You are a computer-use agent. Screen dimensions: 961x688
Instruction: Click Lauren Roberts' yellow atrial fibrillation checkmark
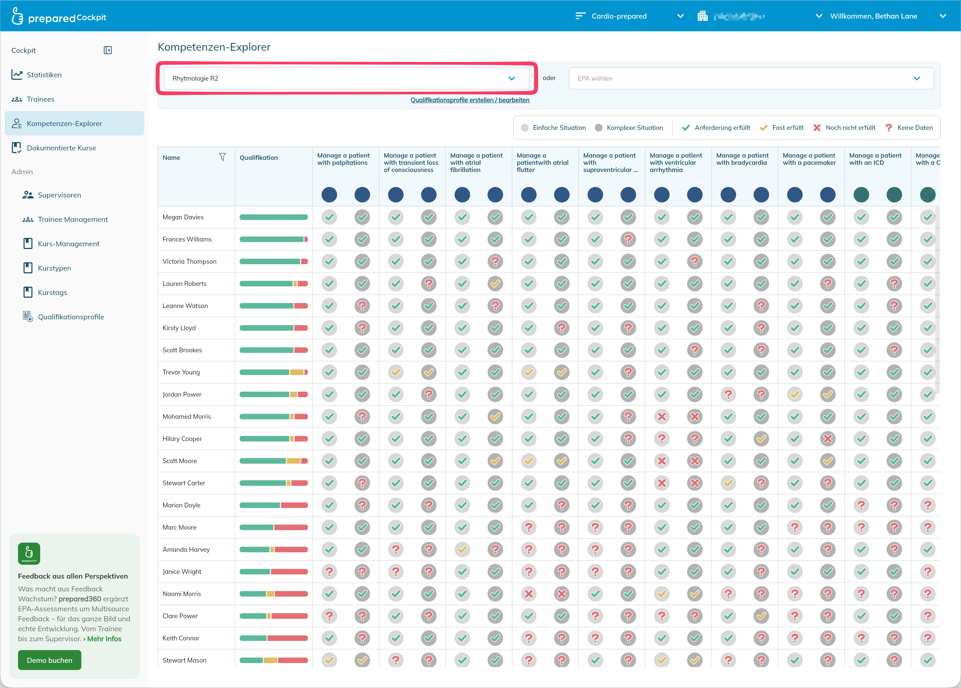pos(495,283)
